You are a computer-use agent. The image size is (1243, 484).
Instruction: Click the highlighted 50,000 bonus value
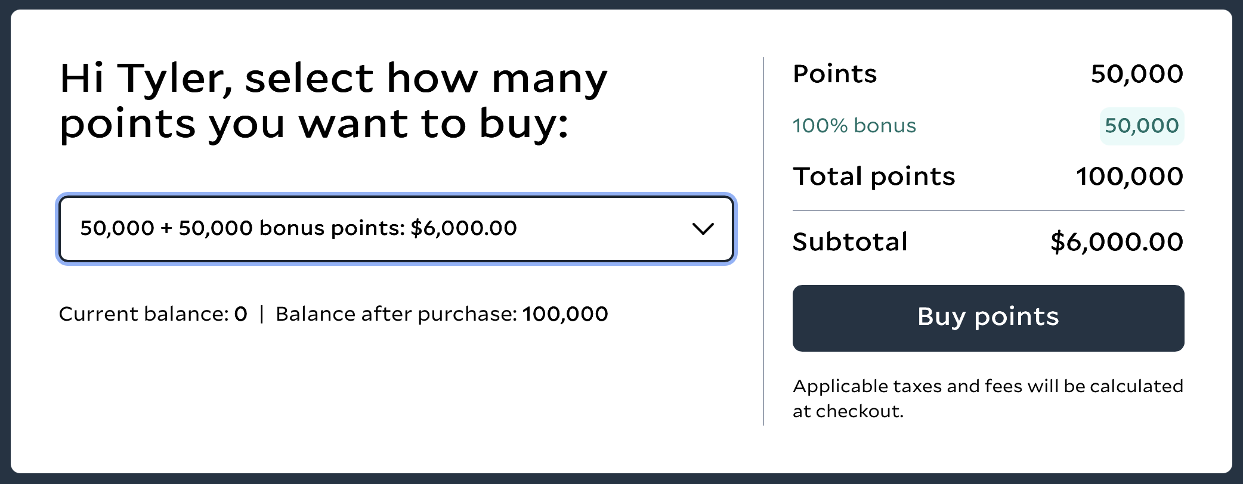pyautogui.click(x=1141, y=126)
